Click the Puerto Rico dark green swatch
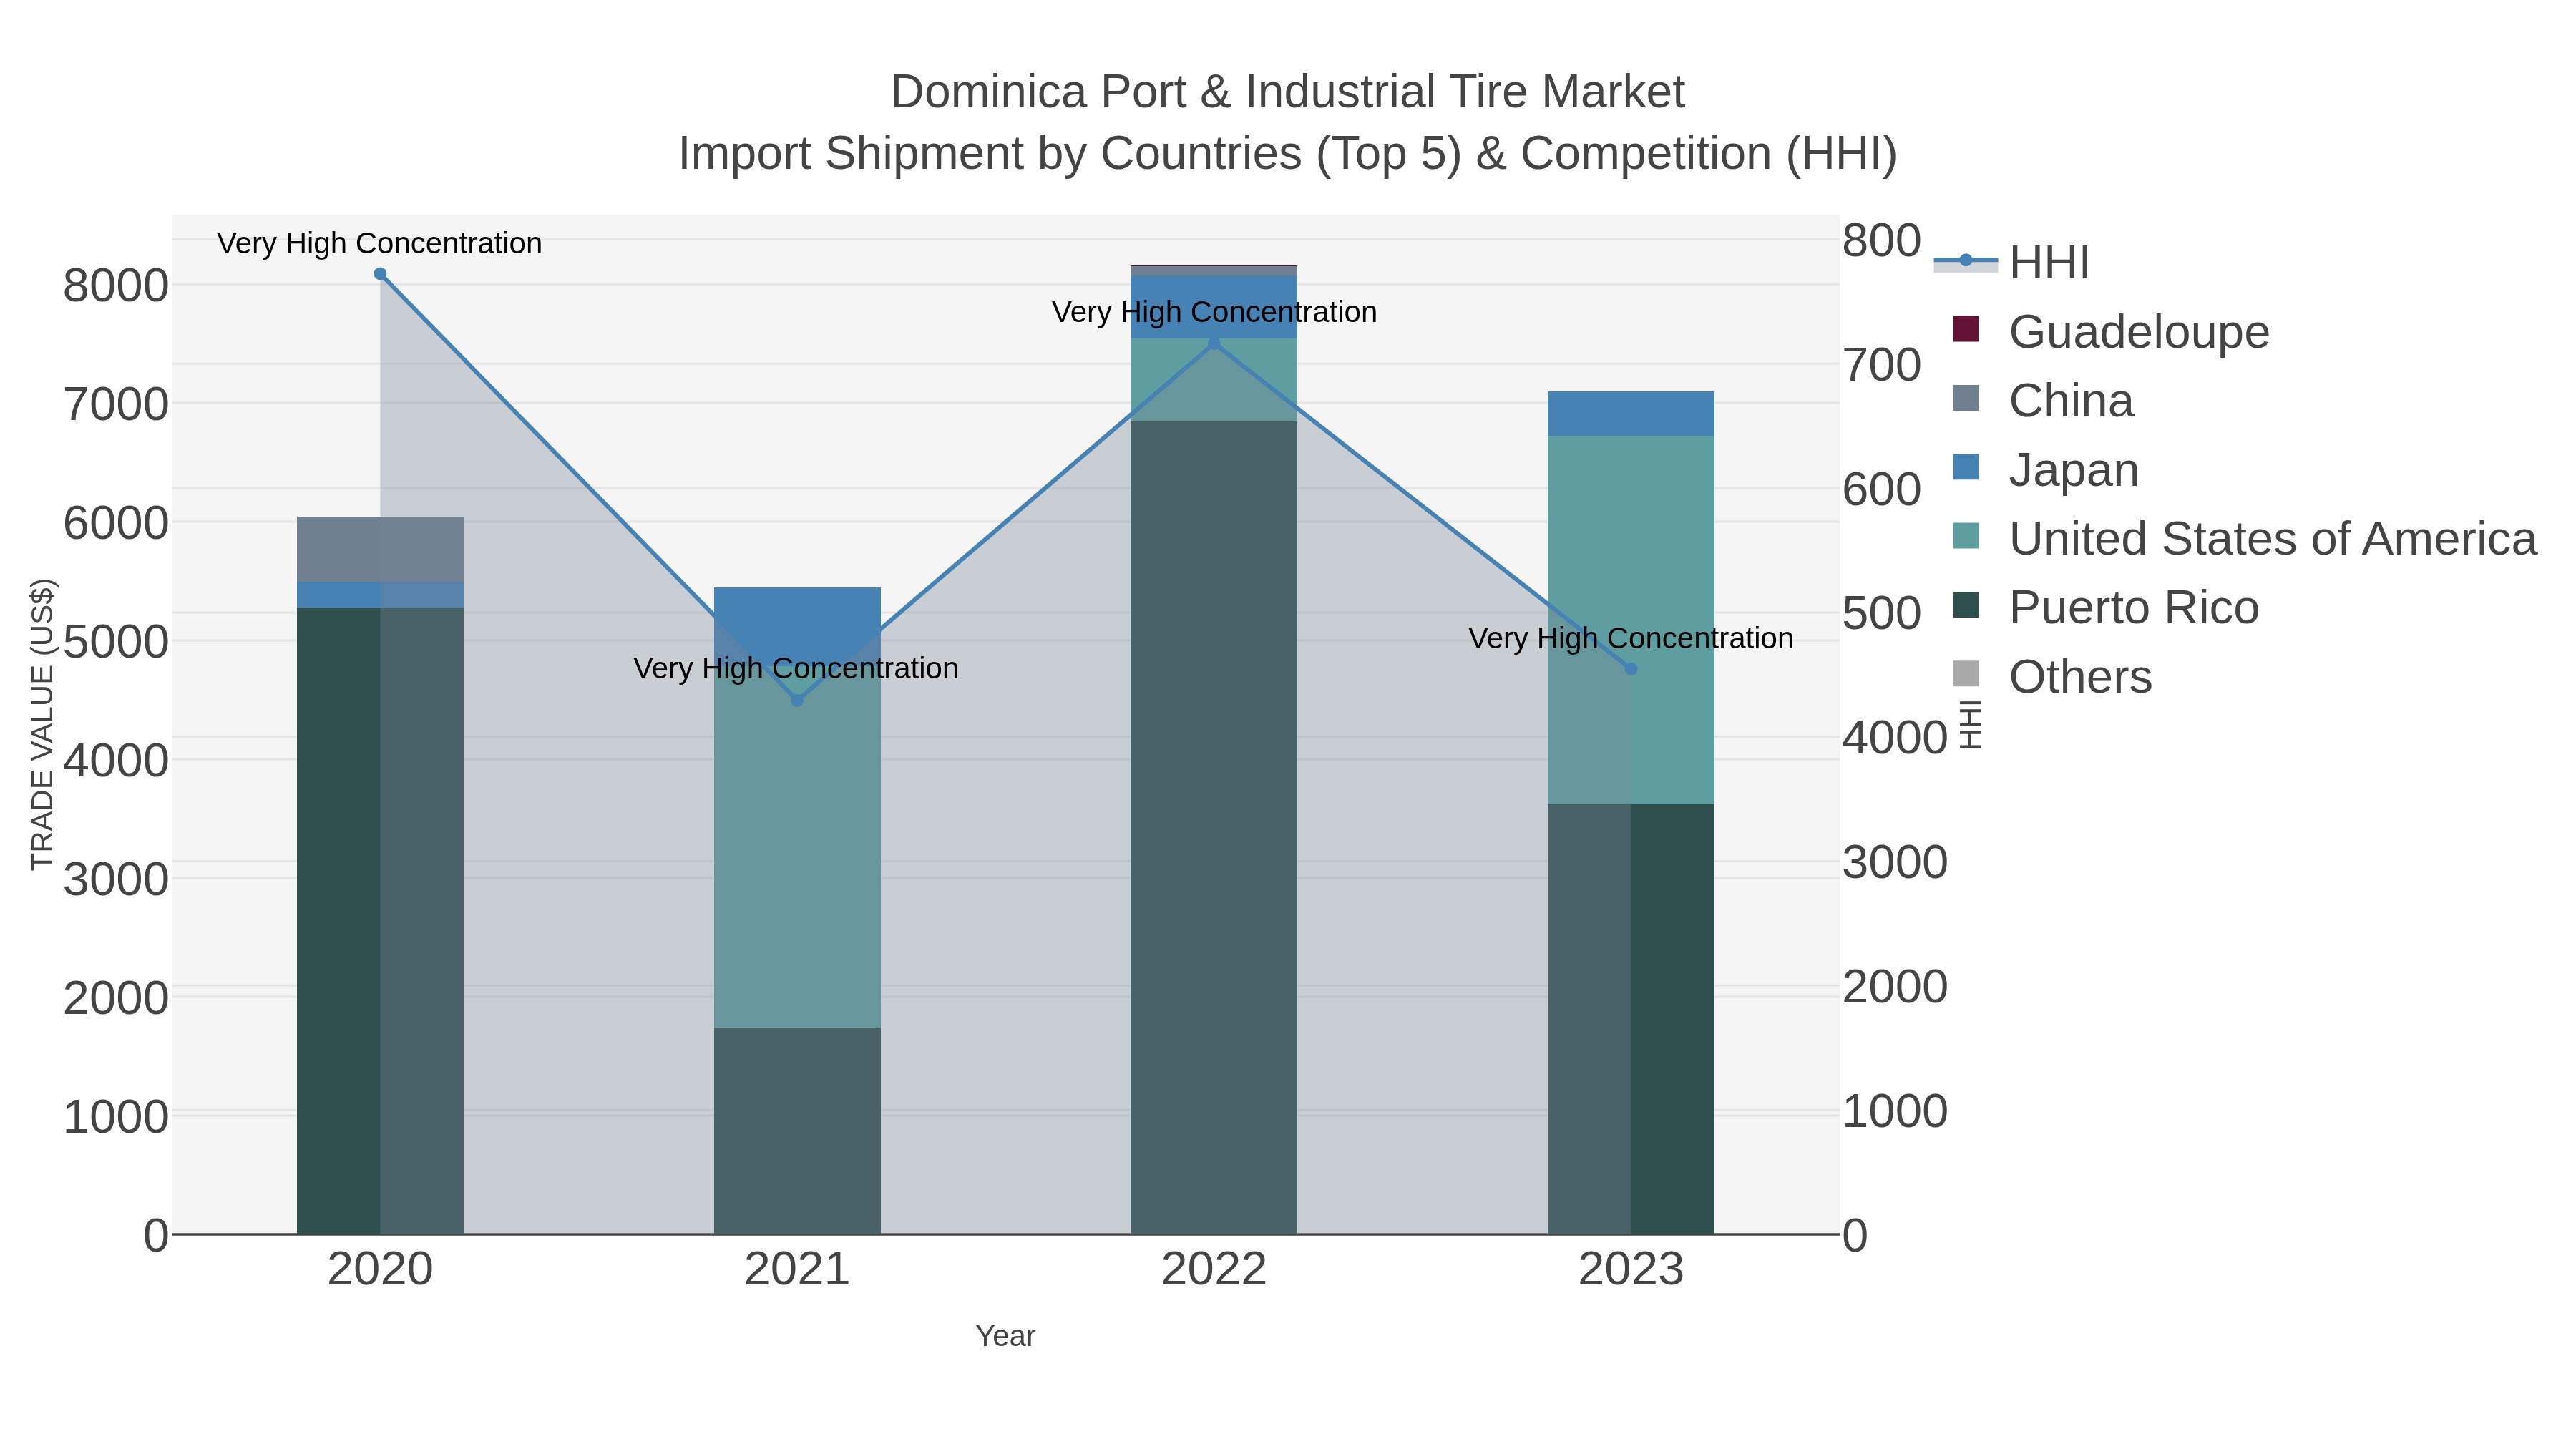The width and height of the screenshot is (2576, 1449). click(x=1966, y=605)
